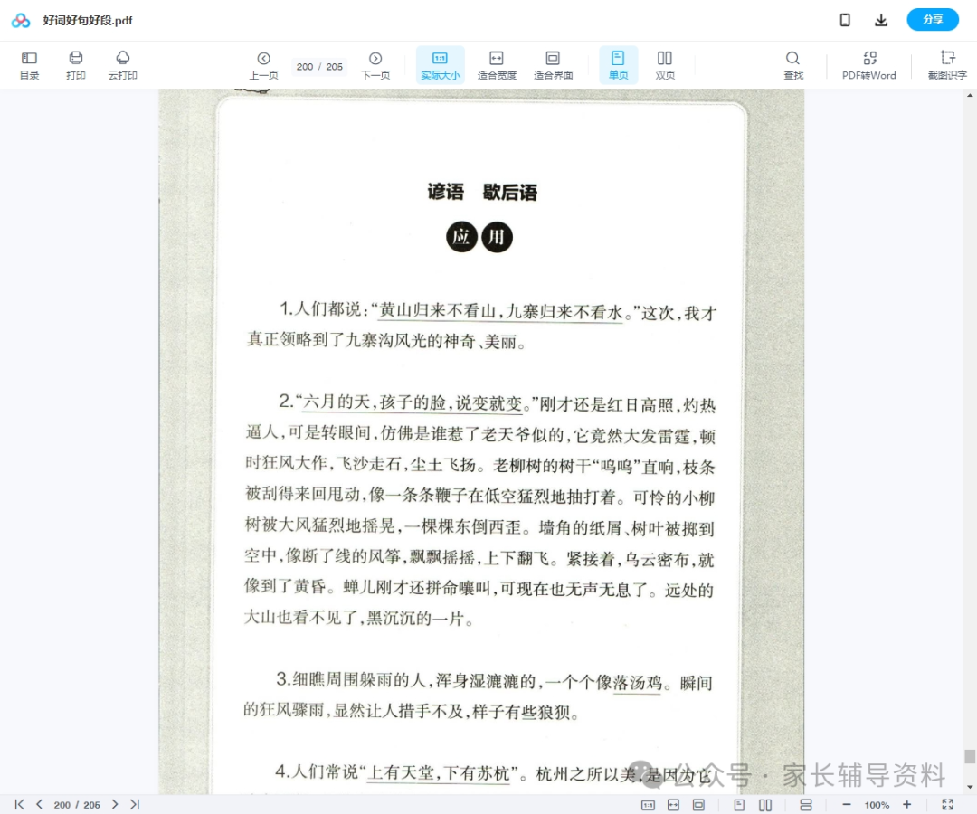Switch to 单页 single page mode

[x=618, y=65]
